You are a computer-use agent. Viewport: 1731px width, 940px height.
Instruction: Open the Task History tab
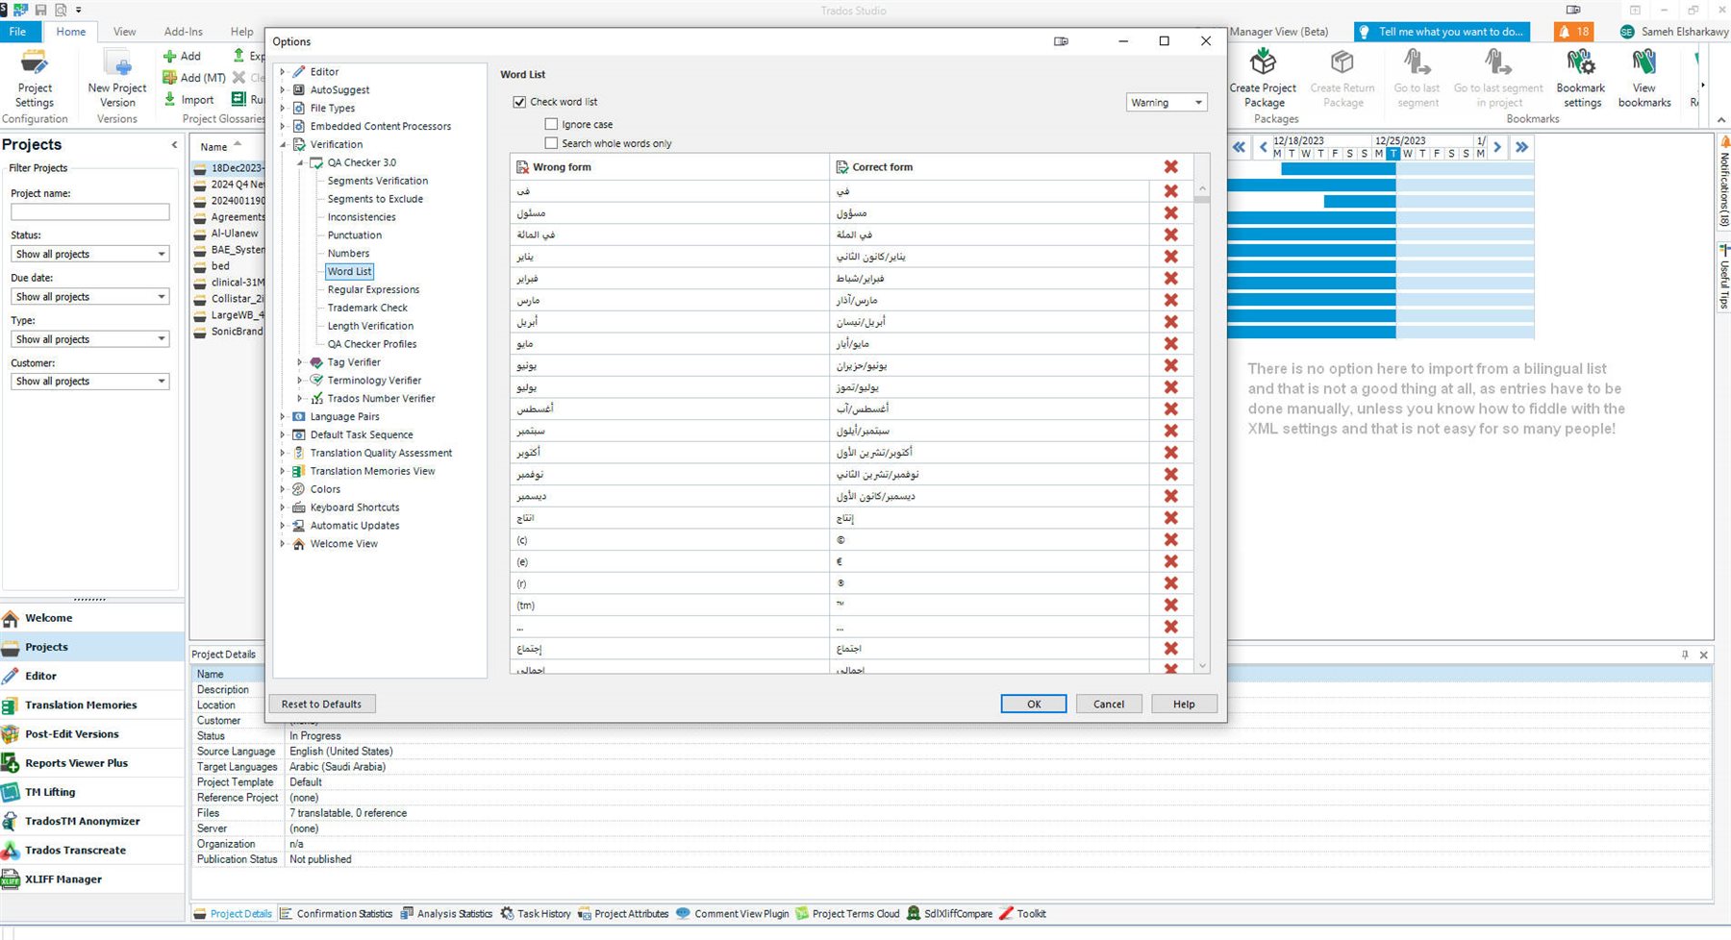(x=536, y=914)
